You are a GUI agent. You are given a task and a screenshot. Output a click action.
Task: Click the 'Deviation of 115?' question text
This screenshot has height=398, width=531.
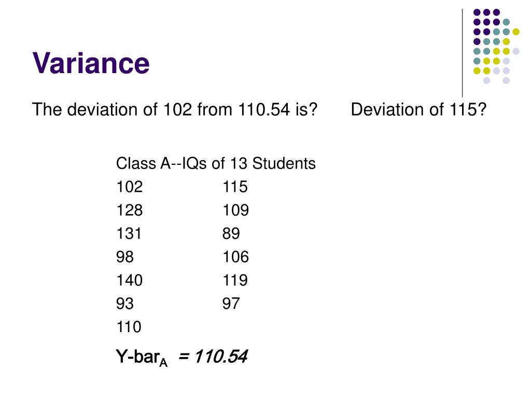[x=418, y=110]
